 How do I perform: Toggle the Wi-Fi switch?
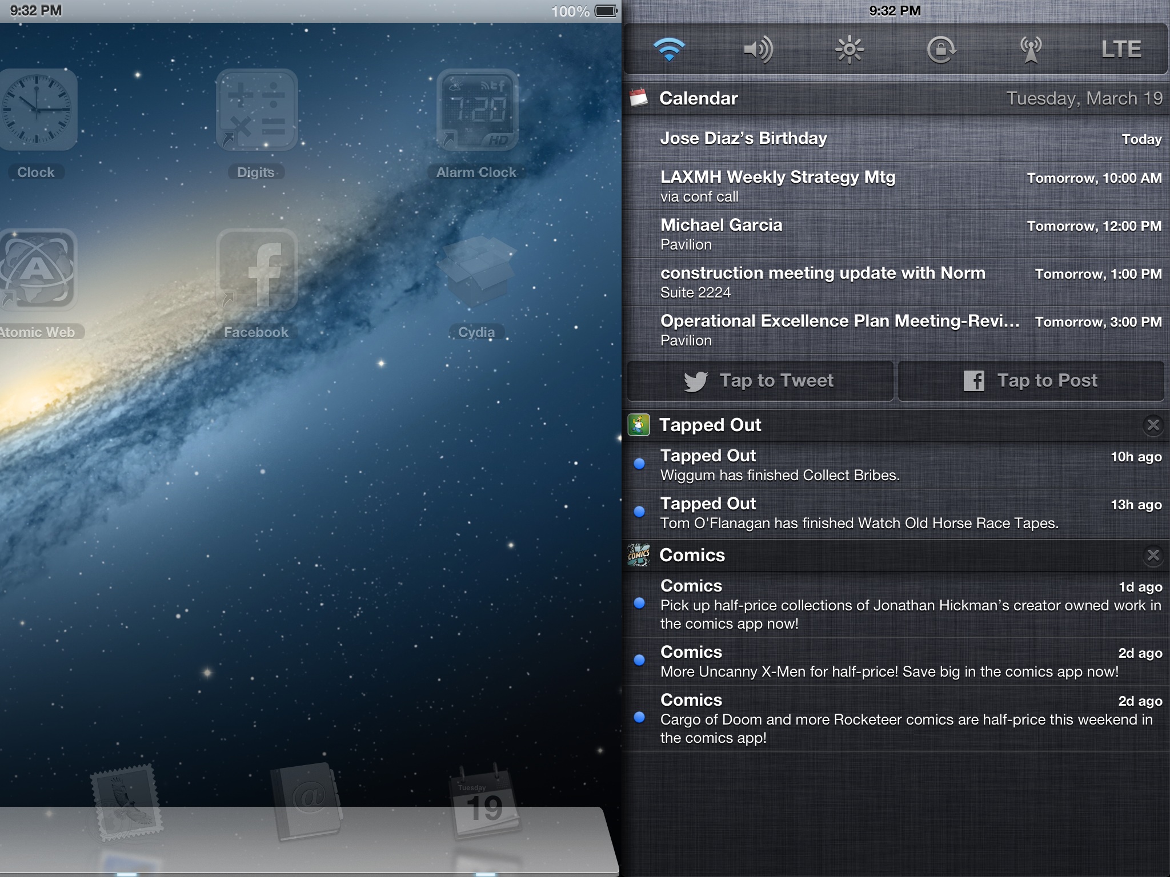tap(668, 49)
